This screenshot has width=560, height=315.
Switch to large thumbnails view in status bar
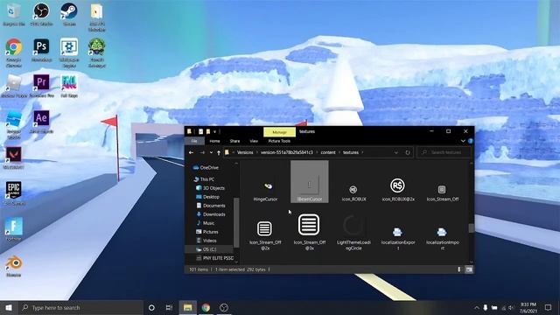pos(469,269)
